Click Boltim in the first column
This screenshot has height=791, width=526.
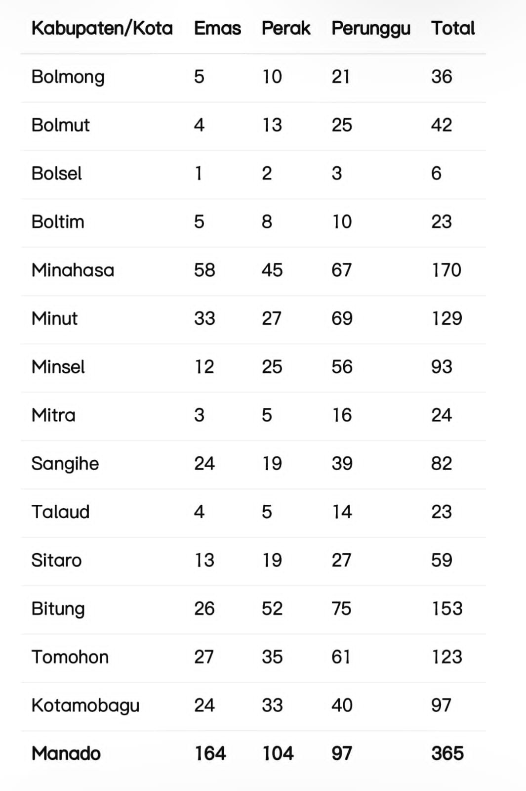coord(58,222)
